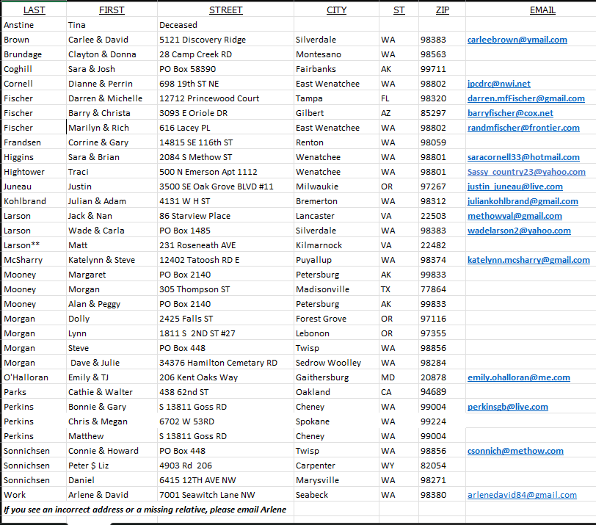This screenshot has width=596, height=525.
Task: Follow the barryfischer@cox.net link
Action: pos(510,113)
